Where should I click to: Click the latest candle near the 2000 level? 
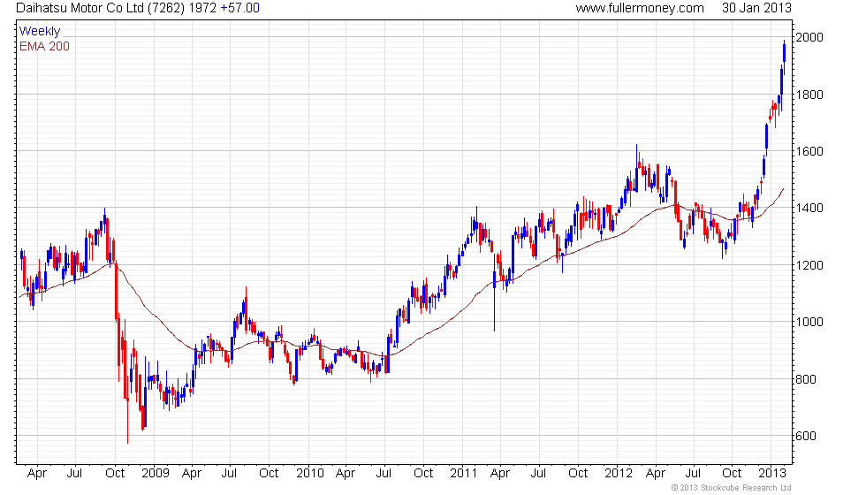[784, 51]
